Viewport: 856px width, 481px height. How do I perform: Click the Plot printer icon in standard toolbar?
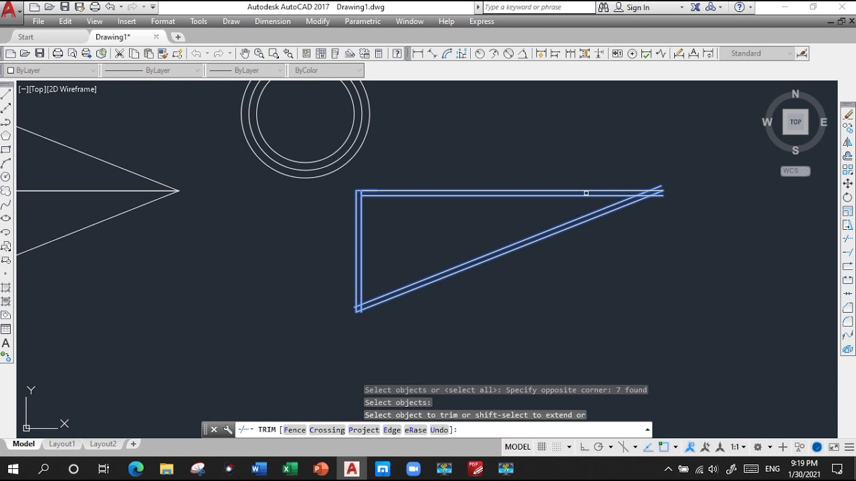[58, 53]
